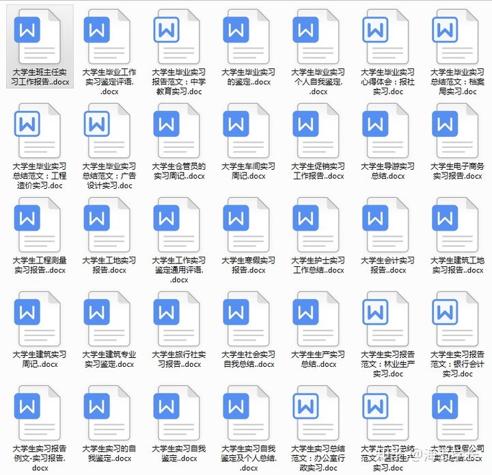This screenshot has height=475, width=492.
Task: Pick the 工程造价实习 总结范文 doc file
Action: tap(39, 131)
